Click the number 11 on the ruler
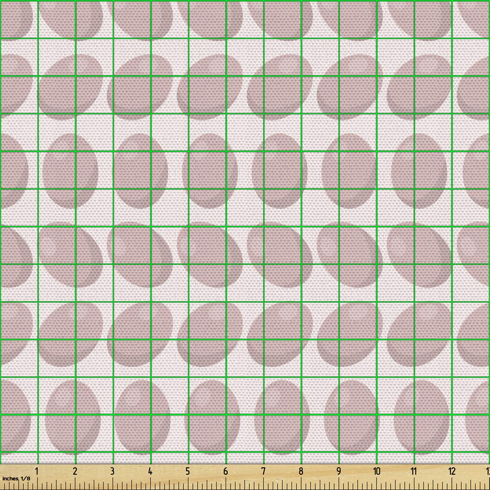The image size is (490, 490). coord(414,471)
